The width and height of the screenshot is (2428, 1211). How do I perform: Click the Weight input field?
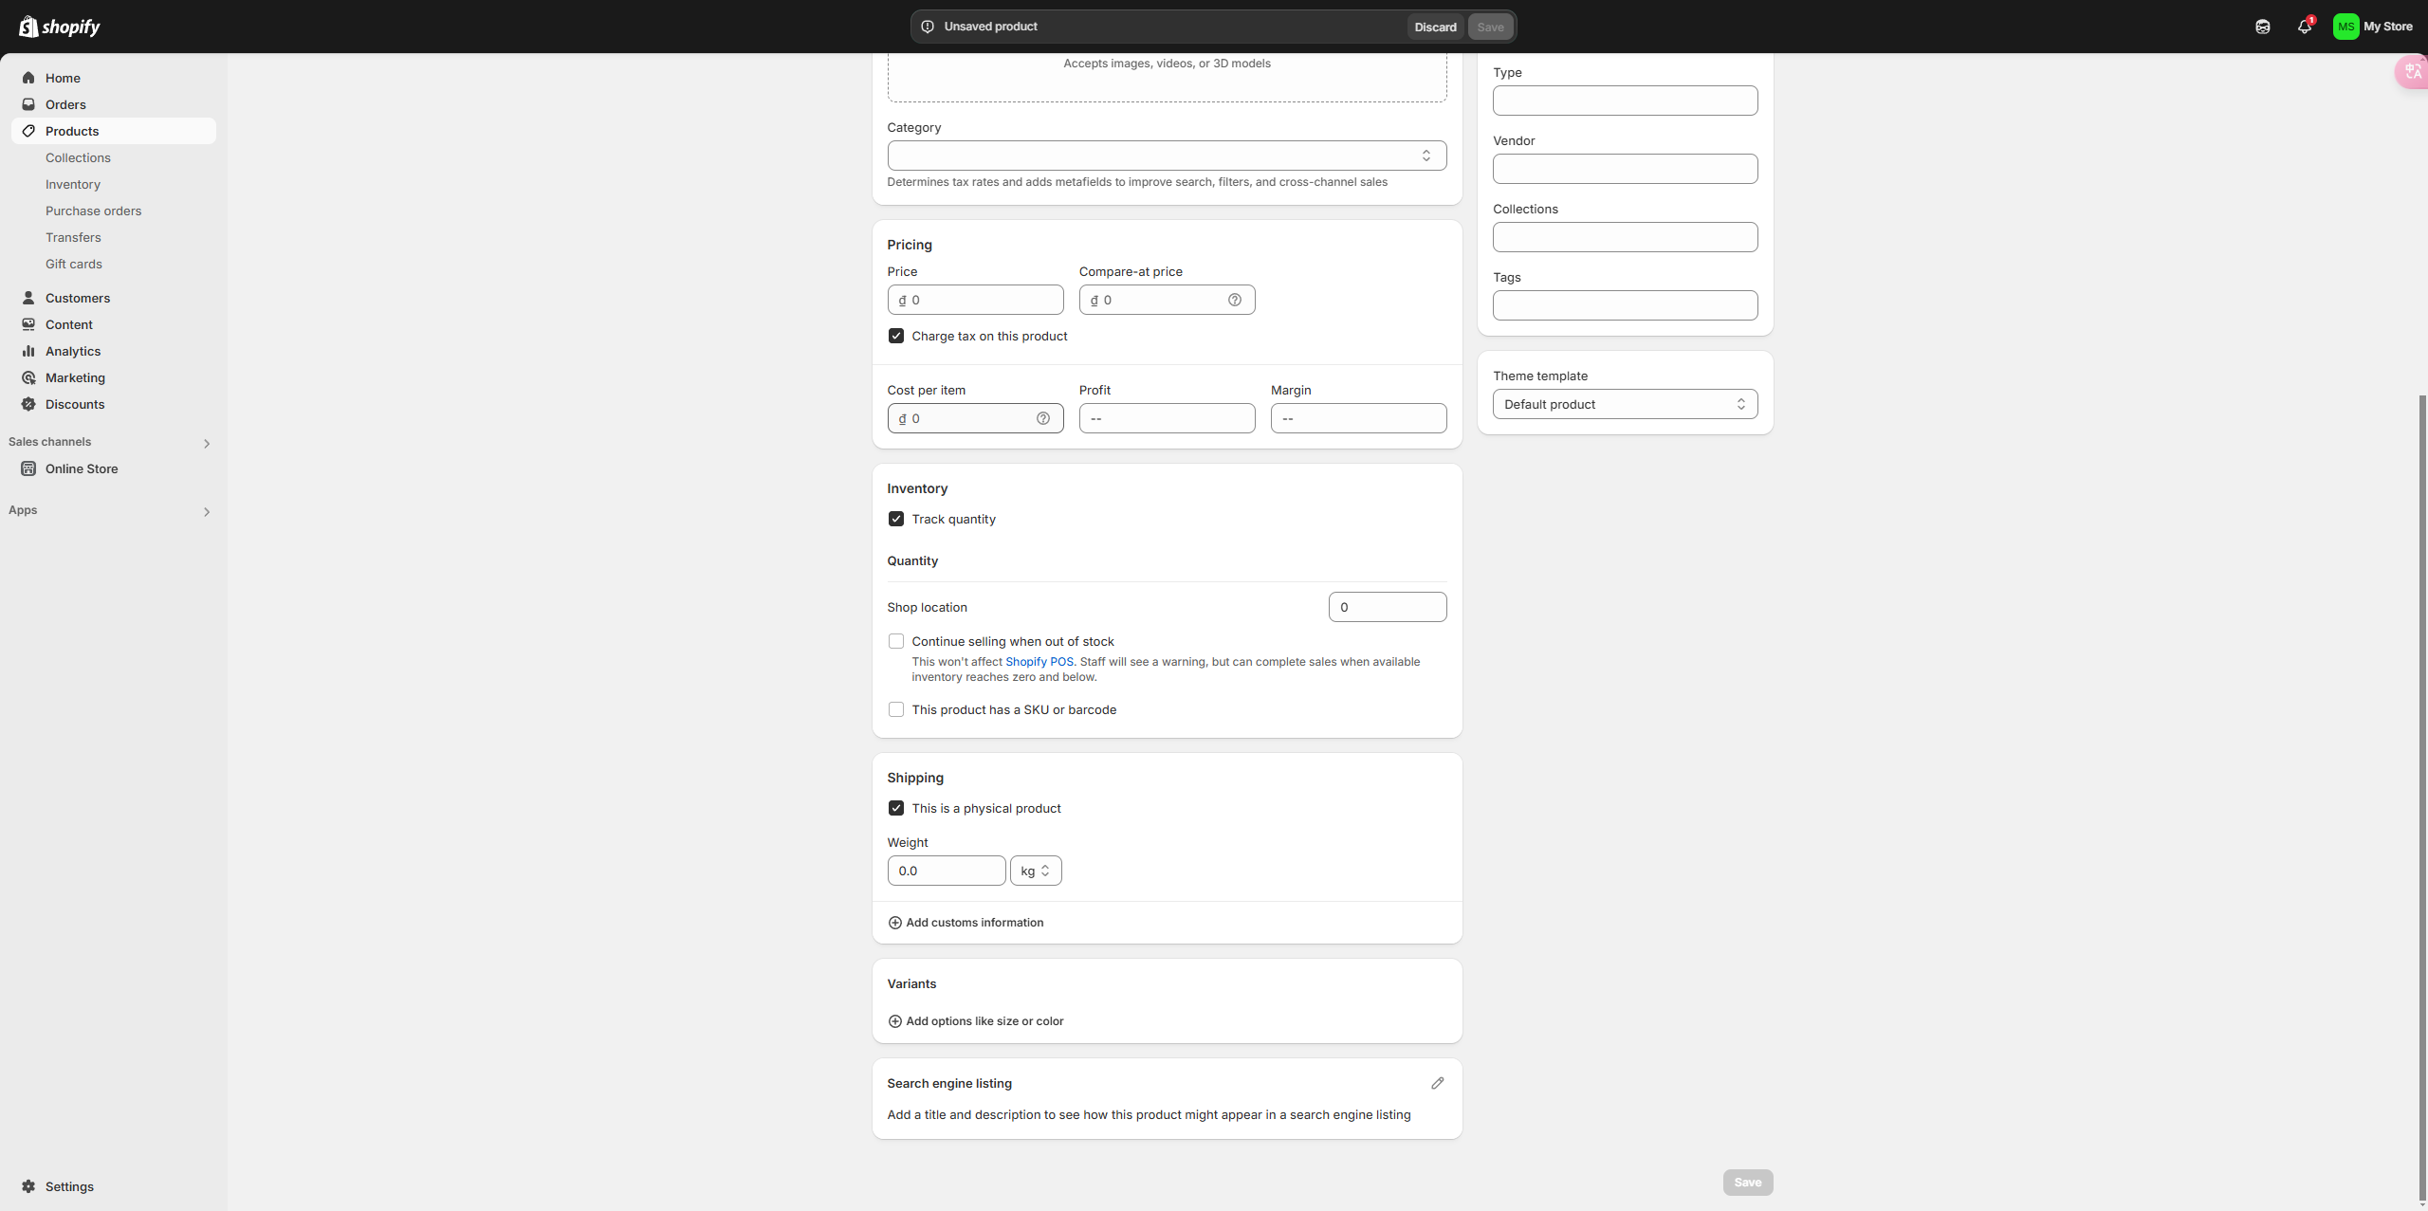coord(946,871)
